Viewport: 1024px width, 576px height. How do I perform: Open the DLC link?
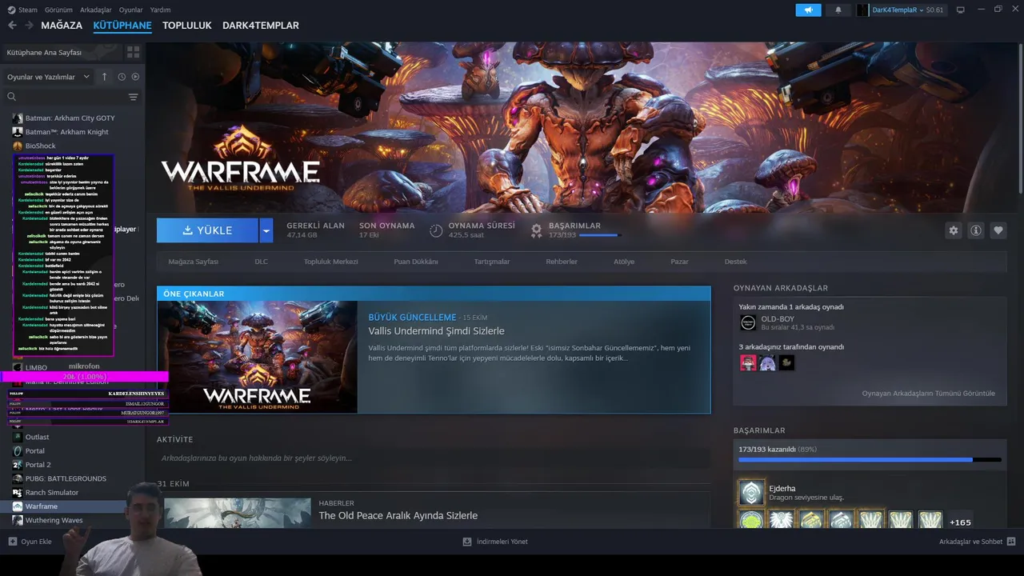click(x=262, y=262)
